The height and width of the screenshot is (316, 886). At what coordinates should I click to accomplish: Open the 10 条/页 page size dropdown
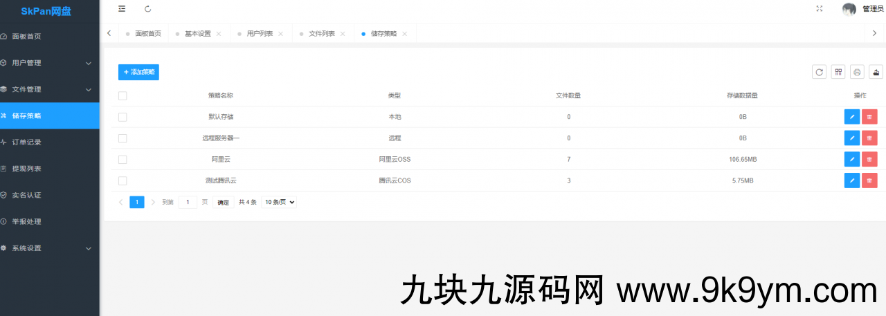[x=280, y=202]
